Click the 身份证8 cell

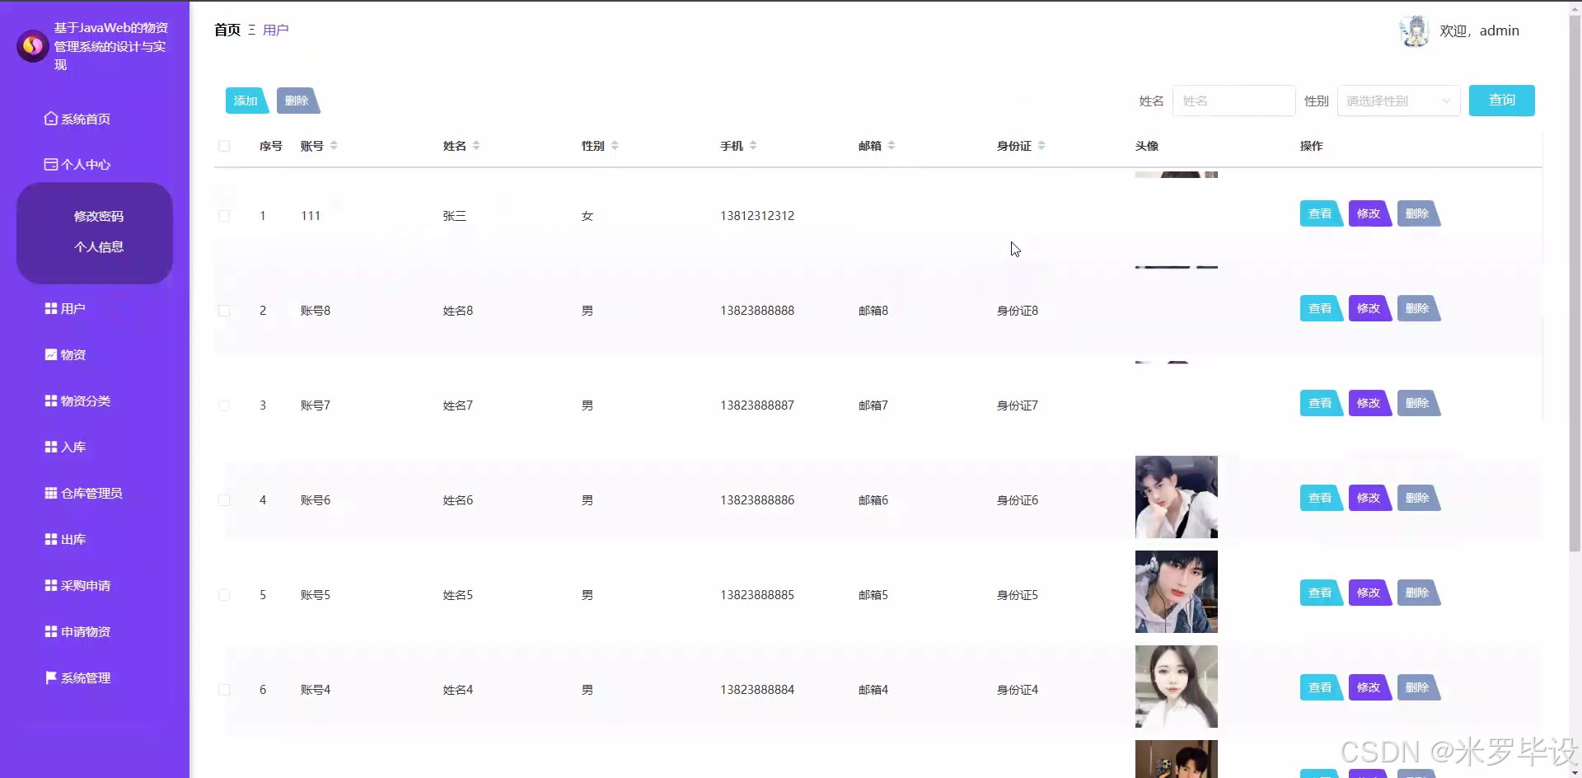(x=1018, y=311)
